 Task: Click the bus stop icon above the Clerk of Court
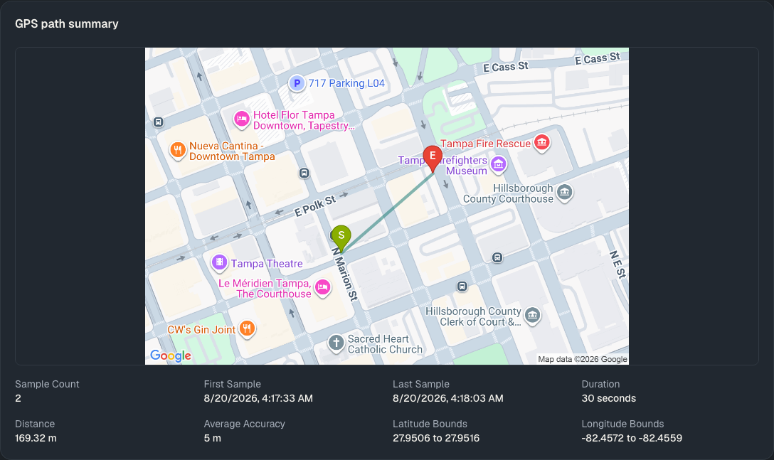coord(462,287)
